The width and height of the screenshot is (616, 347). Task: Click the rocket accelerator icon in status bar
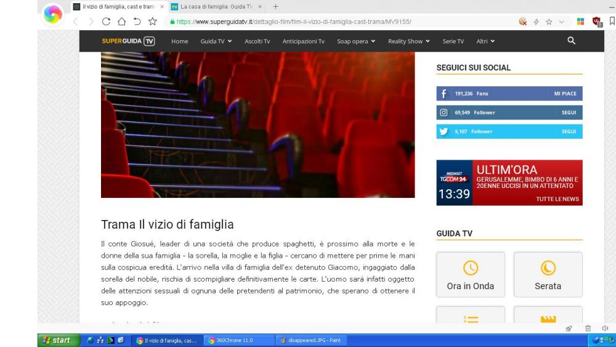[569, 328]
